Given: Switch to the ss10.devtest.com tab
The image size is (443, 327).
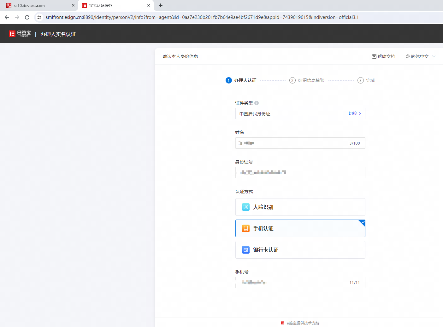Looking at the screenshot, I should pos(39,6).
